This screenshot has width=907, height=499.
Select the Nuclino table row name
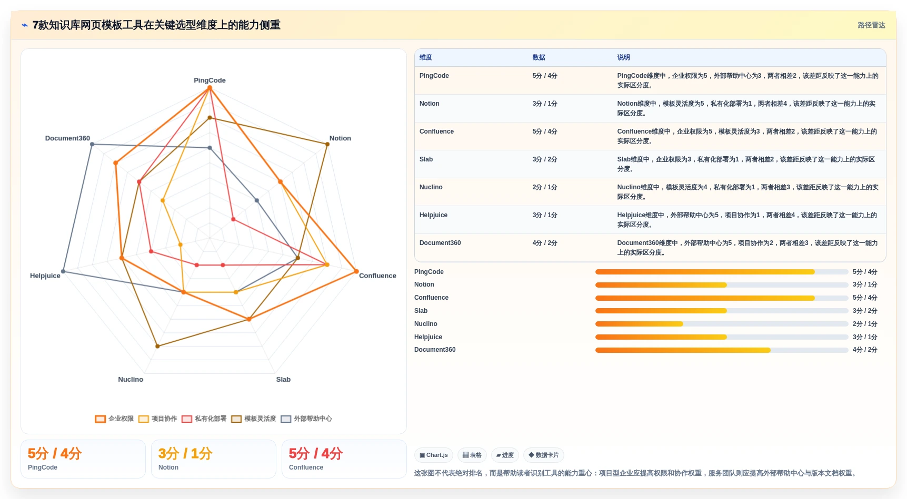pos(431,187)
